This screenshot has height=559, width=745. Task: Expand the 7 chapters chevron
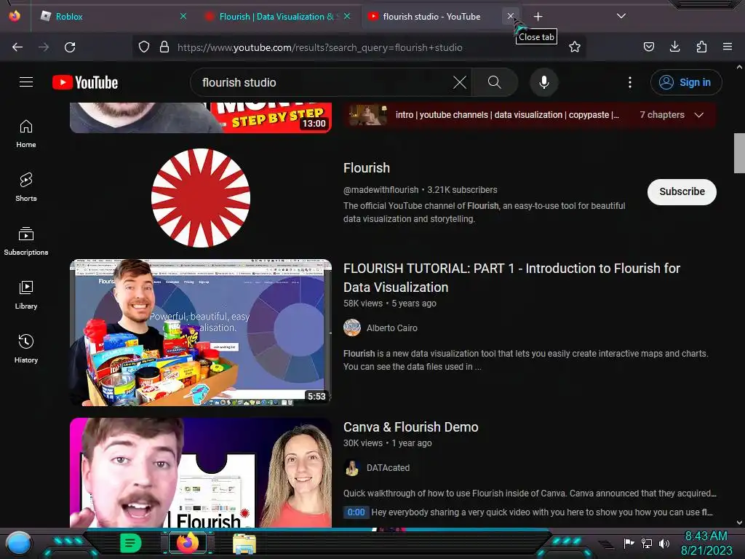pyautogui.click(x=699, y=115)
